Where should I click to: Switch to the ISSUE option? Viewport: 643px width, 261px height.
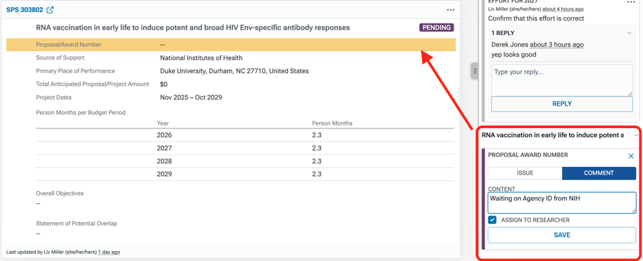point(525,173)
